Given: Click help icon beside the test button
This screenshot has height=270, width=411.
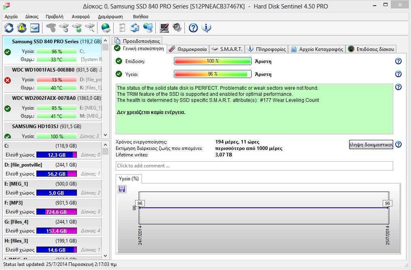Looking at the screenshot, I should point(398,144).
